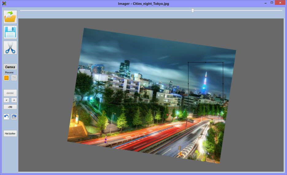Save the image with the floppy disk icon
The width and height of the screenshot is (287, 175).
pyautogui.click(x=10, y=32)
